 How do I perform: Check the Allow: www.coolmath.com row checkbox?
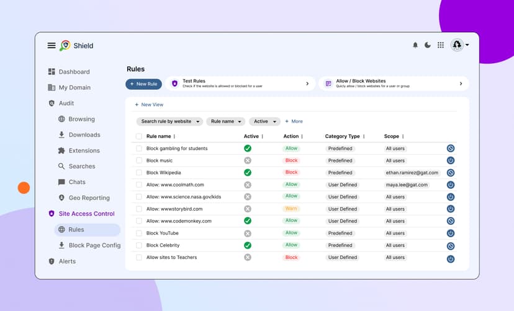(139, 185)
